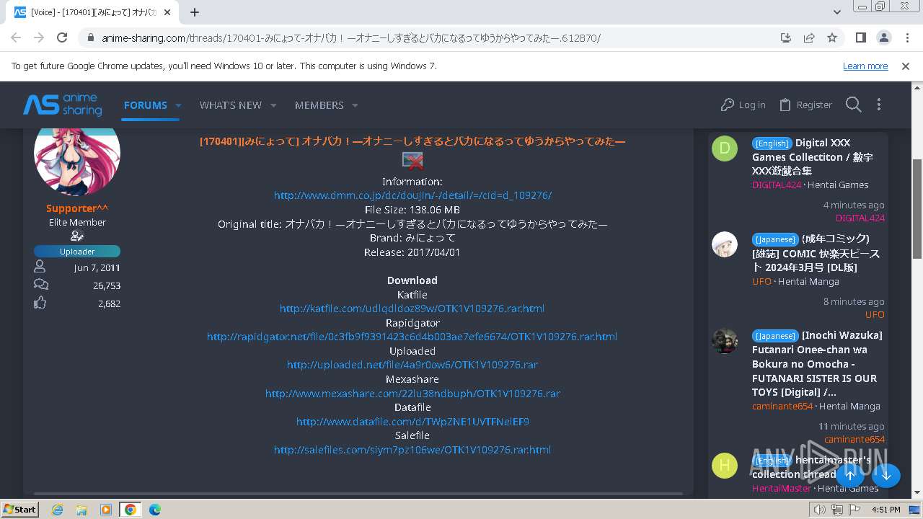923x519 pixels.
Task: Click the Log in key icon link
Action: (743, 105)
